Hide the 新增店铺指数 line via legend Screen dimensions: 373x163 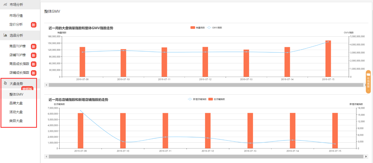tap(197, 99)
